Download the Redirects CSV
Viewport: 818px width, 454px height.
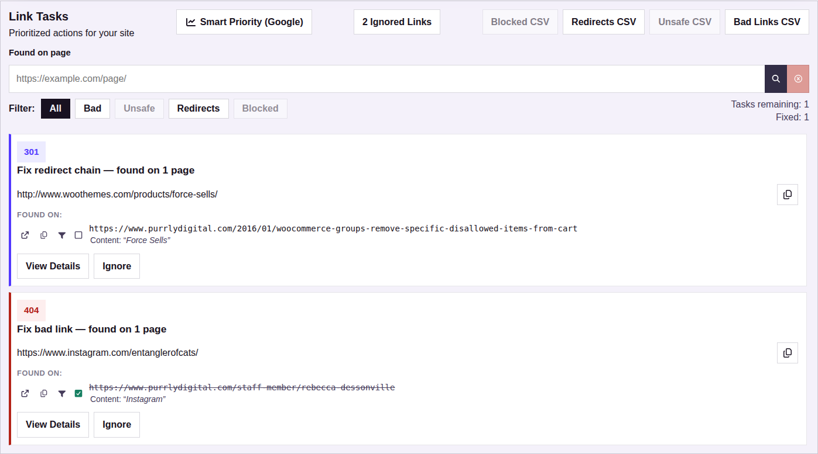(604, 22)
